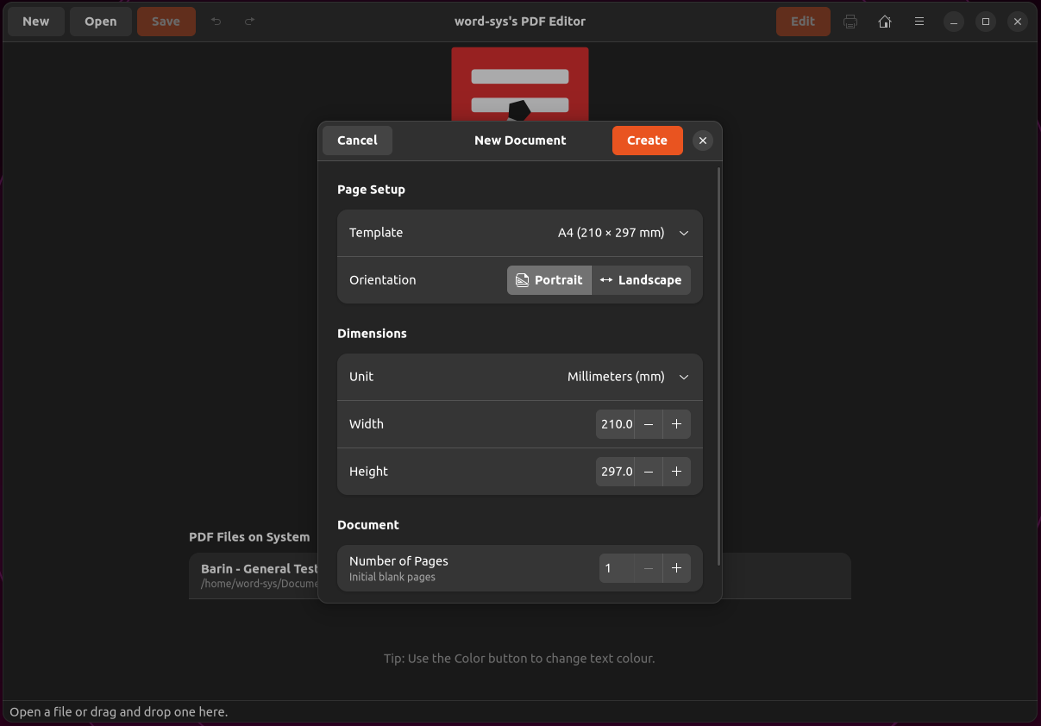
Task: Cancel the New Document dialog
Action: 357,141
